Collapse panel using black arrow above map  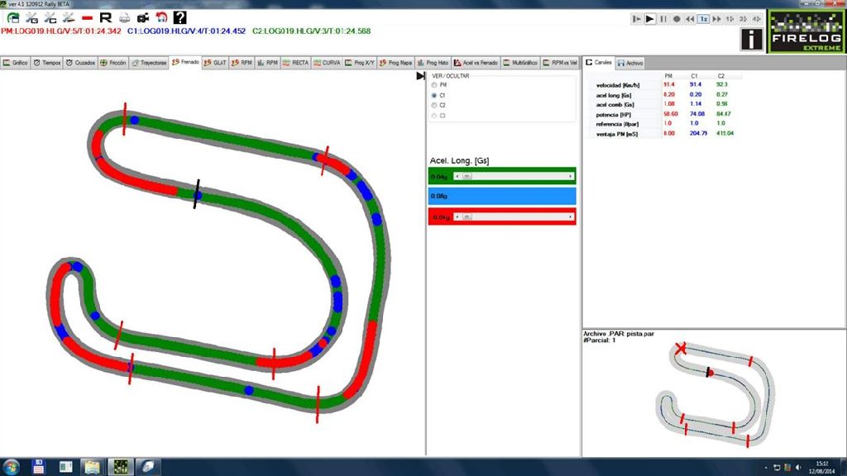pyautogui.click(x=420, y=76)
